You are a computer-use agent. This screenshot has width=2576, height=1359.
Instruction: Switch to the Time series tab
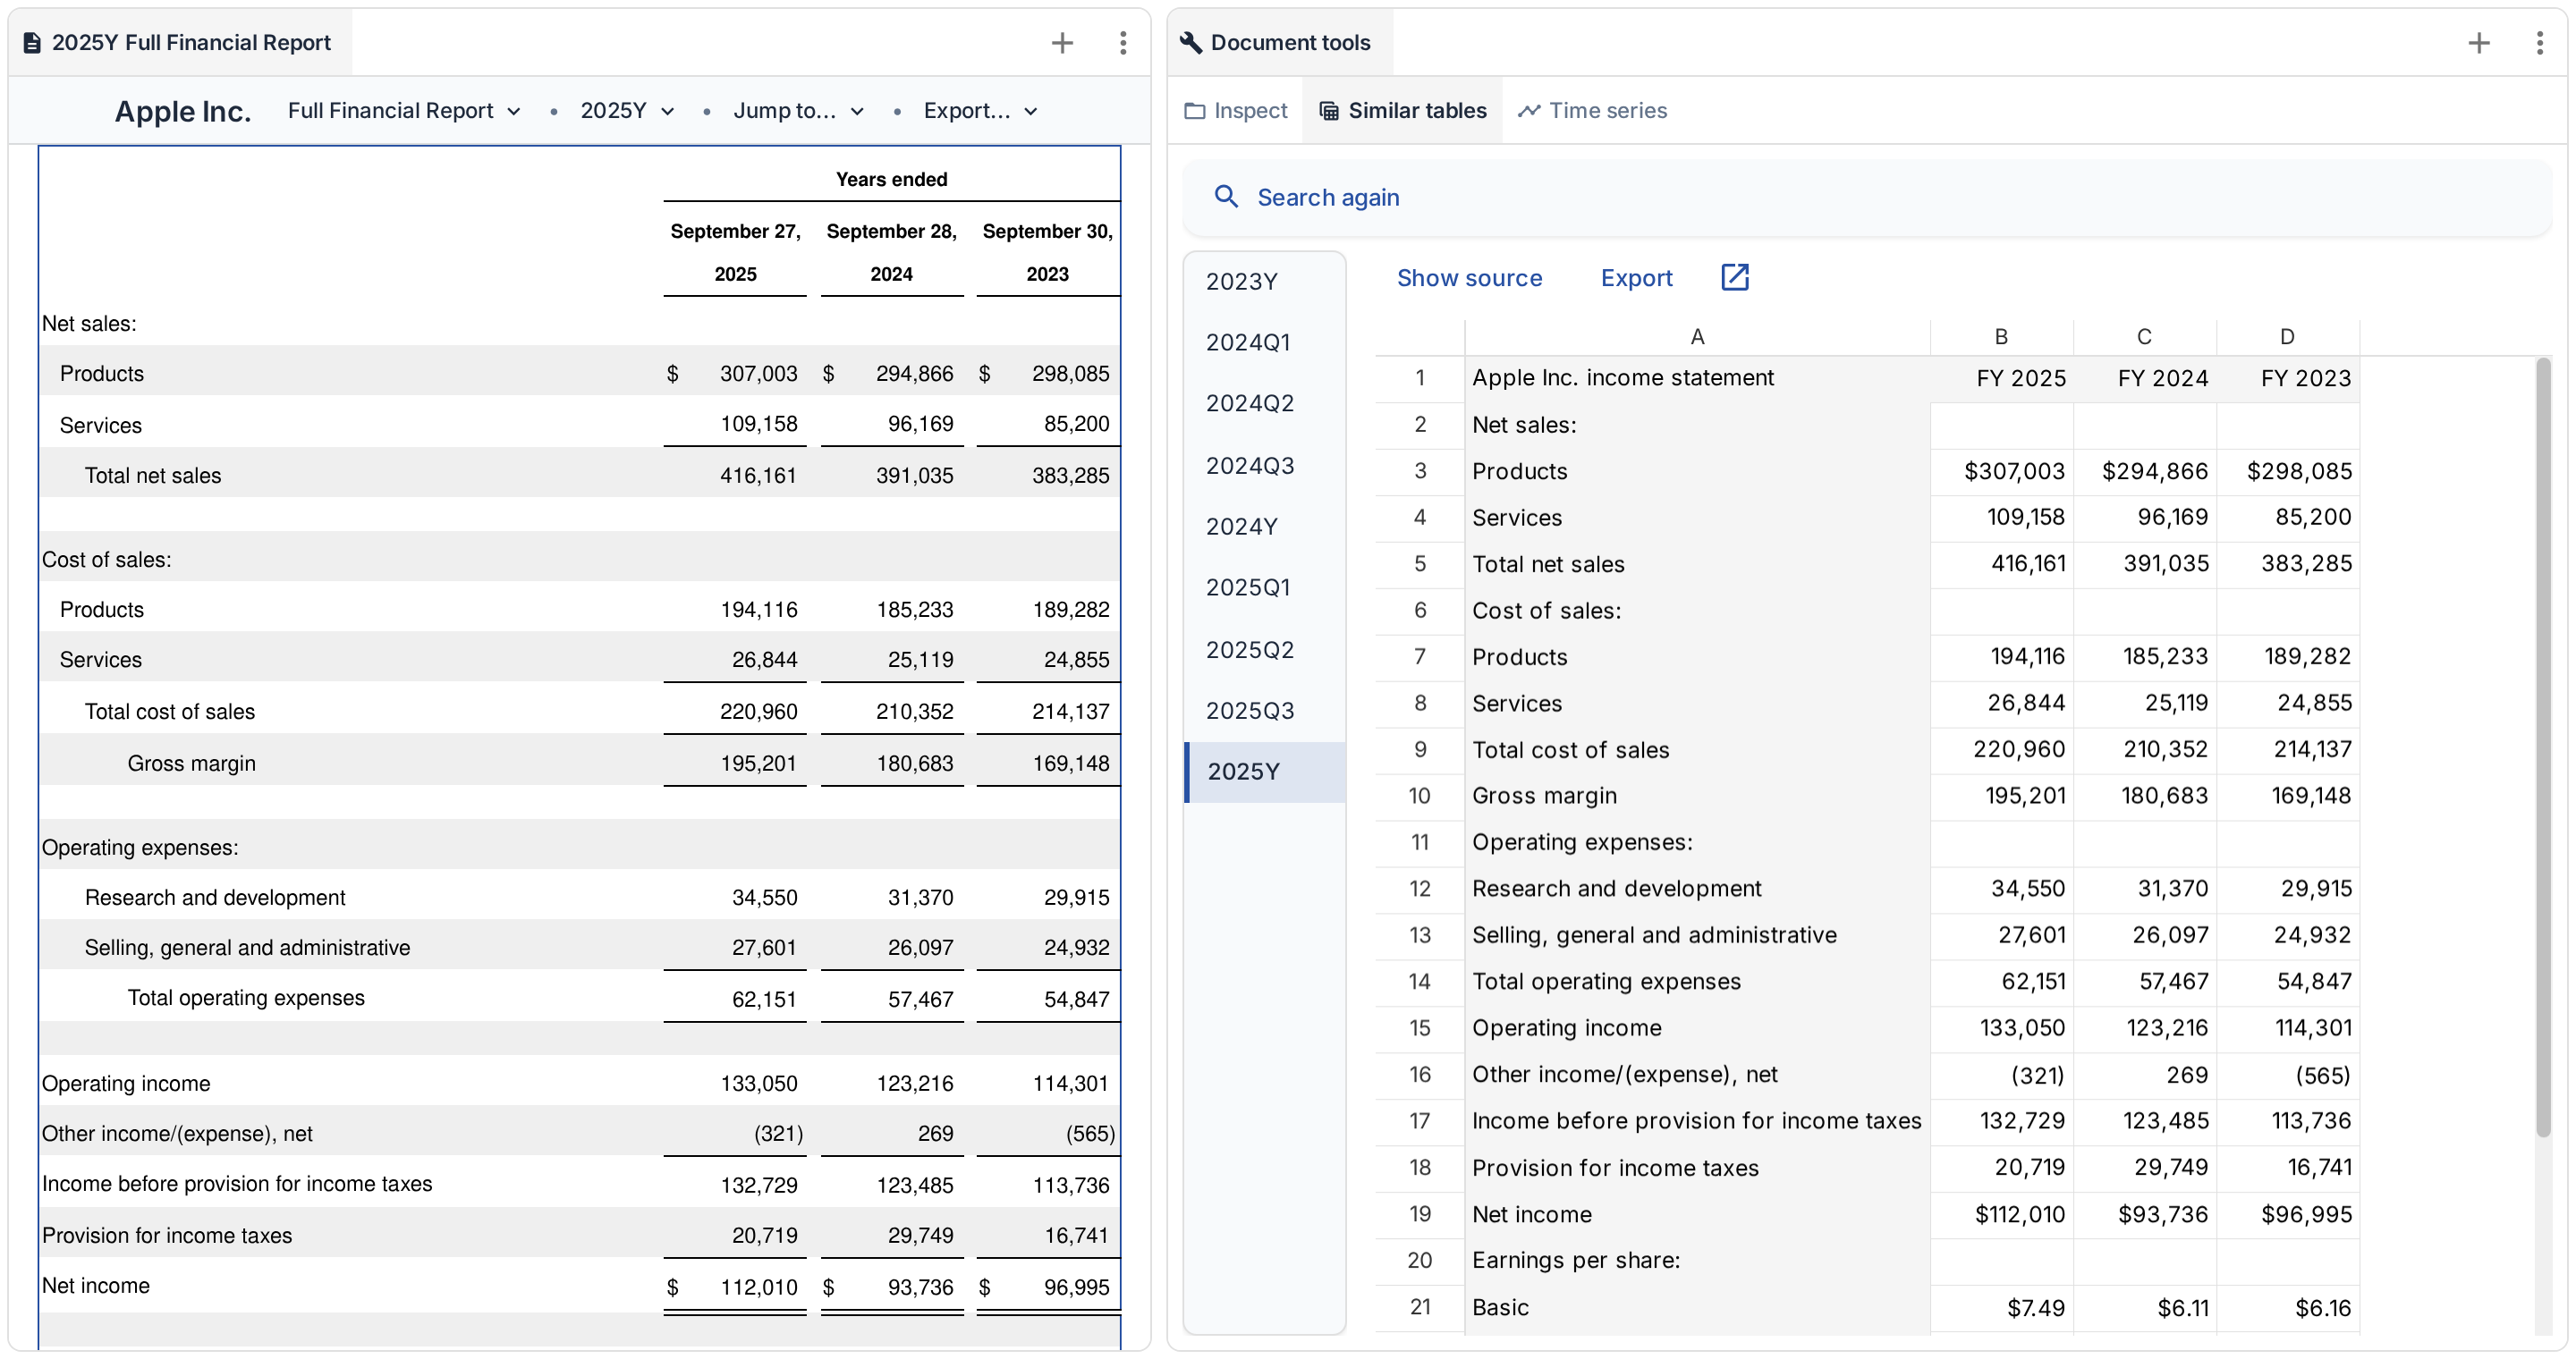click(x=1592, y=111)
